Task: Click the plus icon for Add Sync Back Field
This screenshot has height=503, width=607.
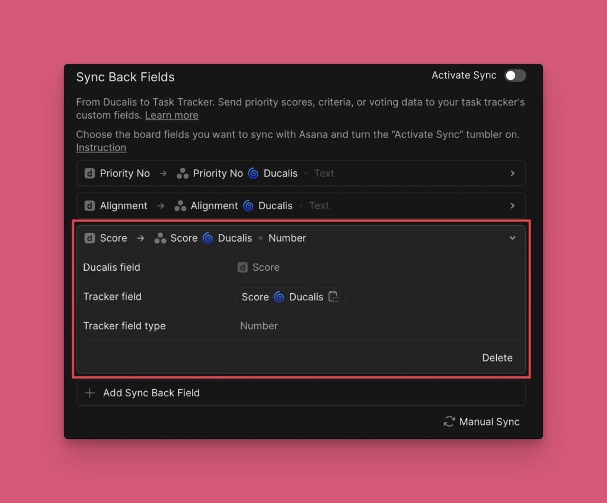Action: (x=90, y=393)
